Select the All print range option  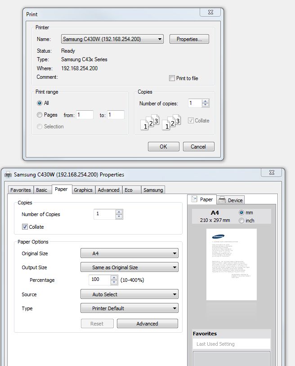40,103
